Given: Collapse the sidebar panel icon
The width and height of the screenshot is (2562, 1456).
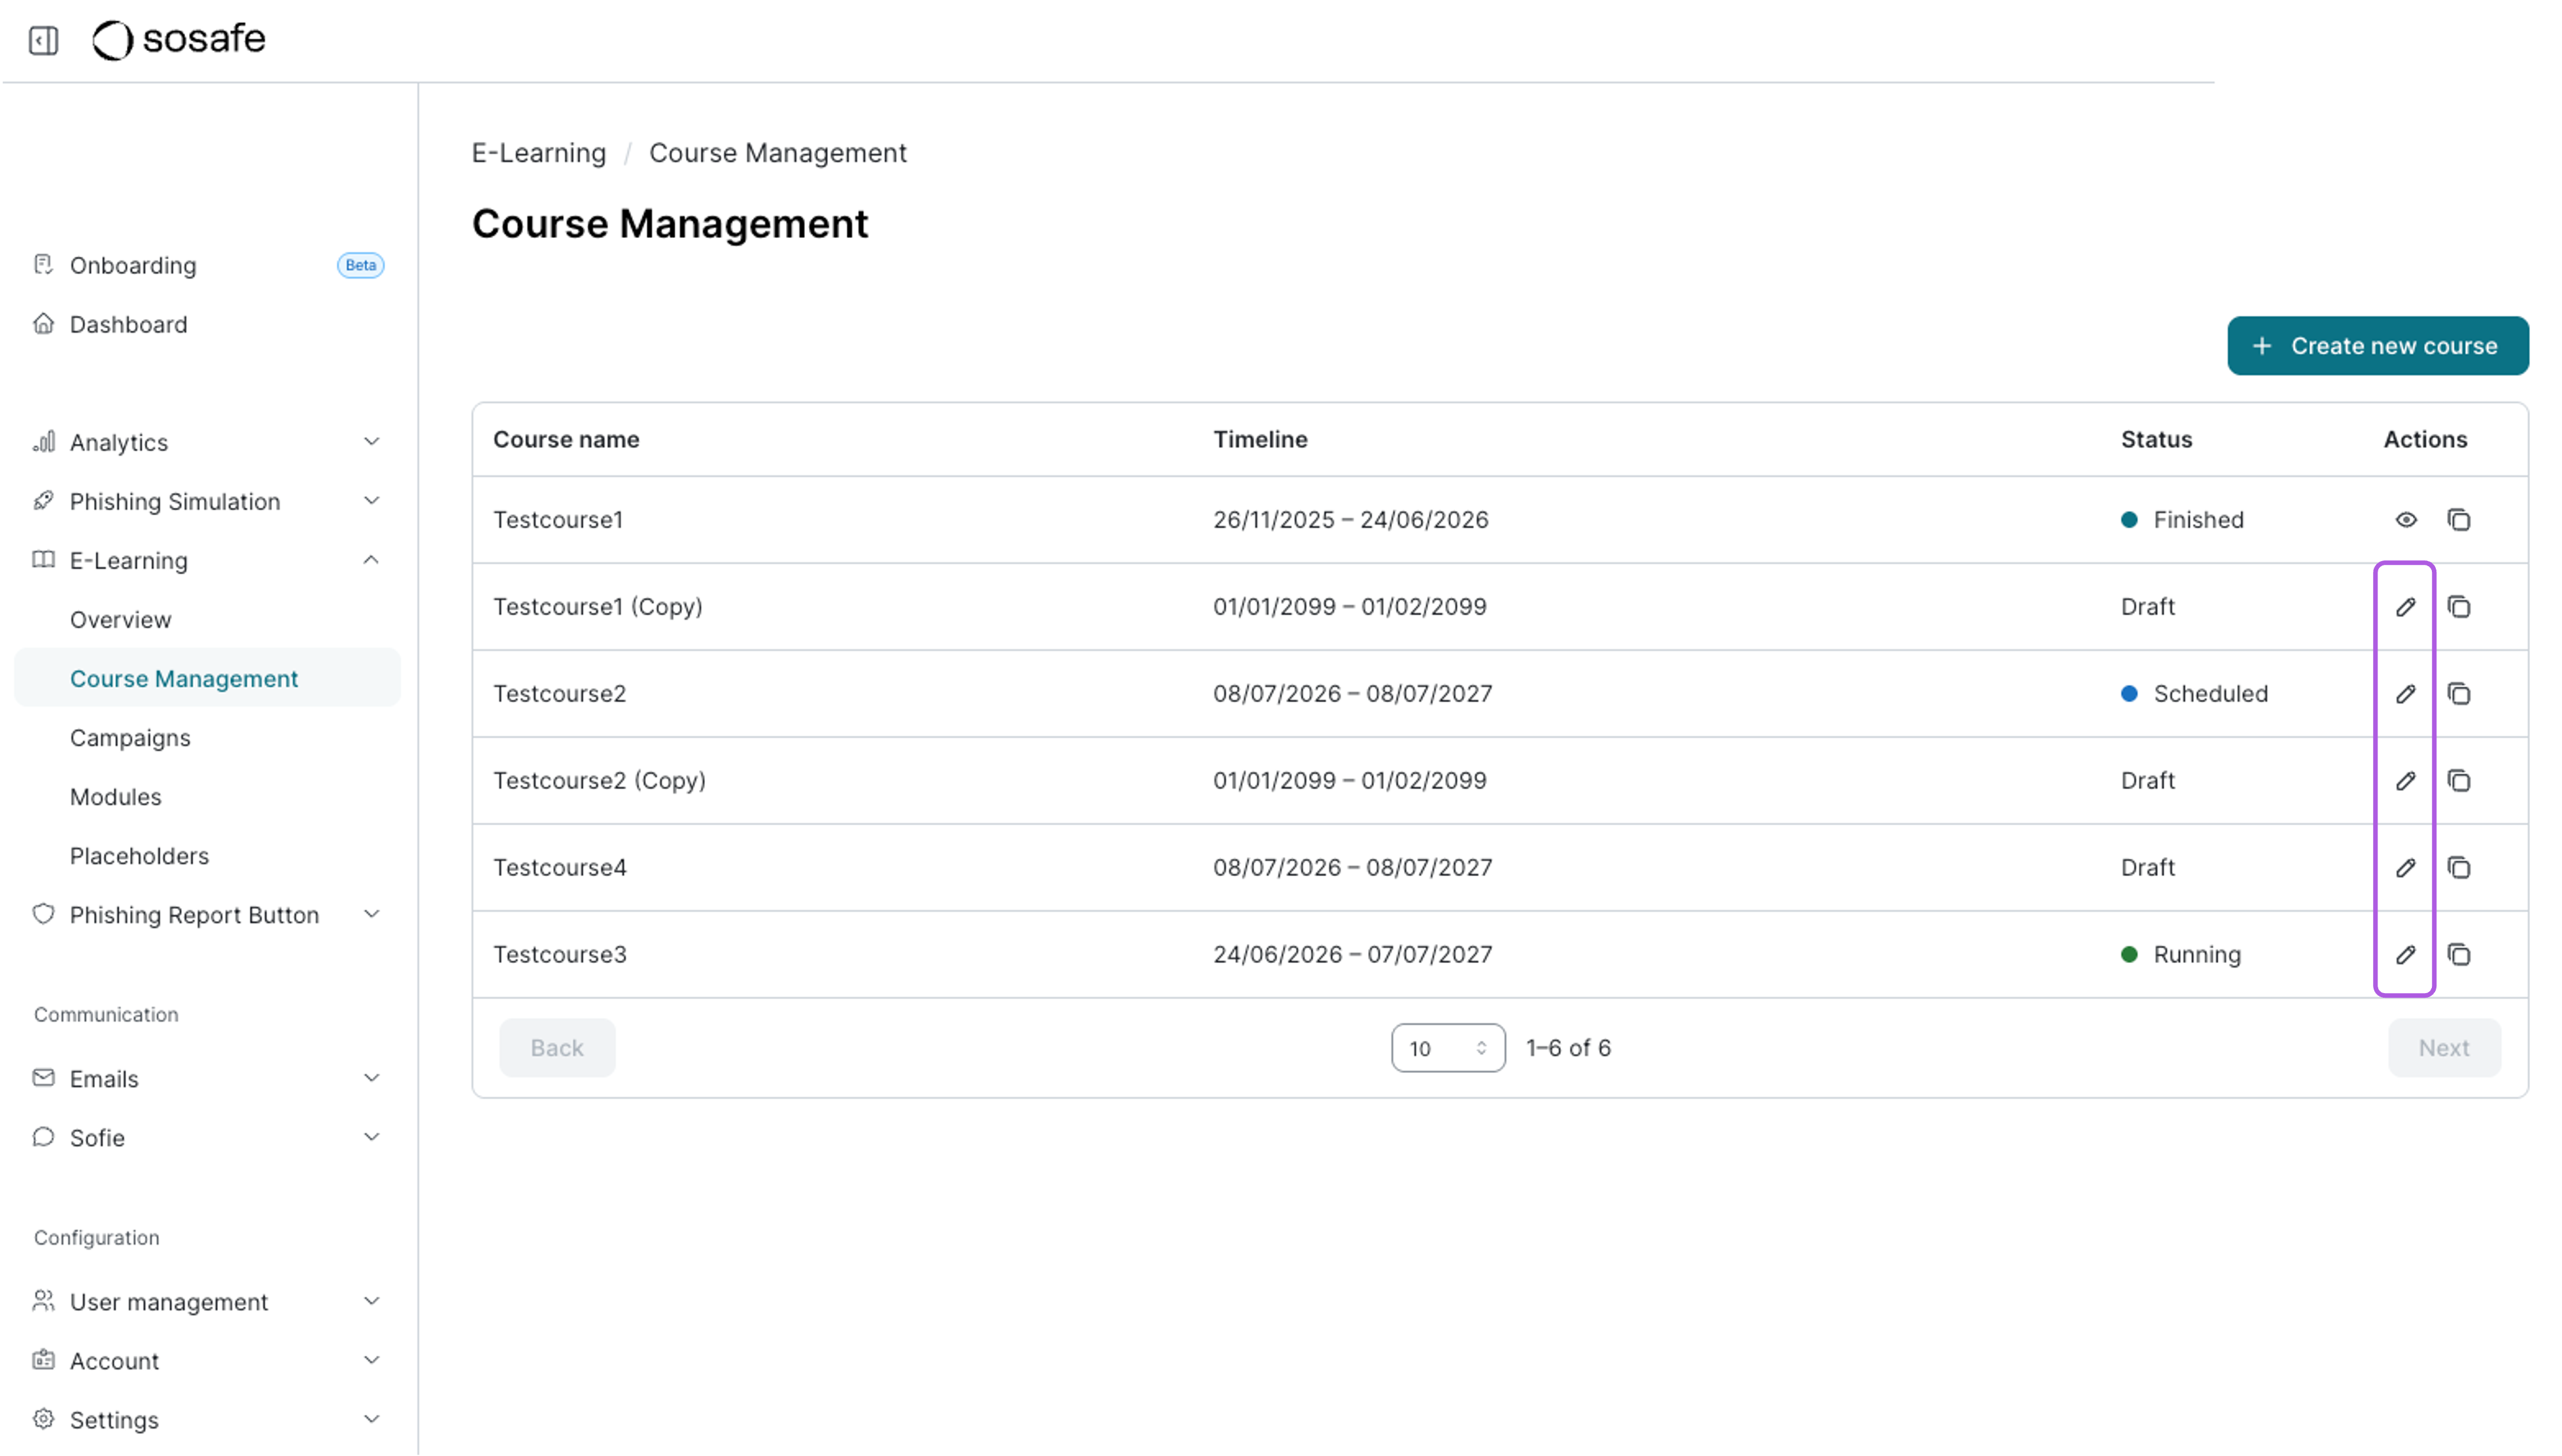Looking at the screenshot, I should coord(43,40).
